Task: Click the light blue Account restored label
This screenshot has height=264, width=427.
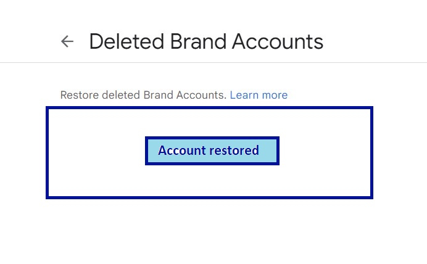Action: click(x=212, y=151)
